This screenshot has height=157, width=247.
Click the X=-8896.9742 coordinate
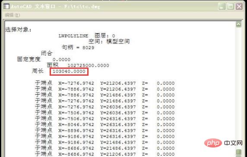[76, 130]
